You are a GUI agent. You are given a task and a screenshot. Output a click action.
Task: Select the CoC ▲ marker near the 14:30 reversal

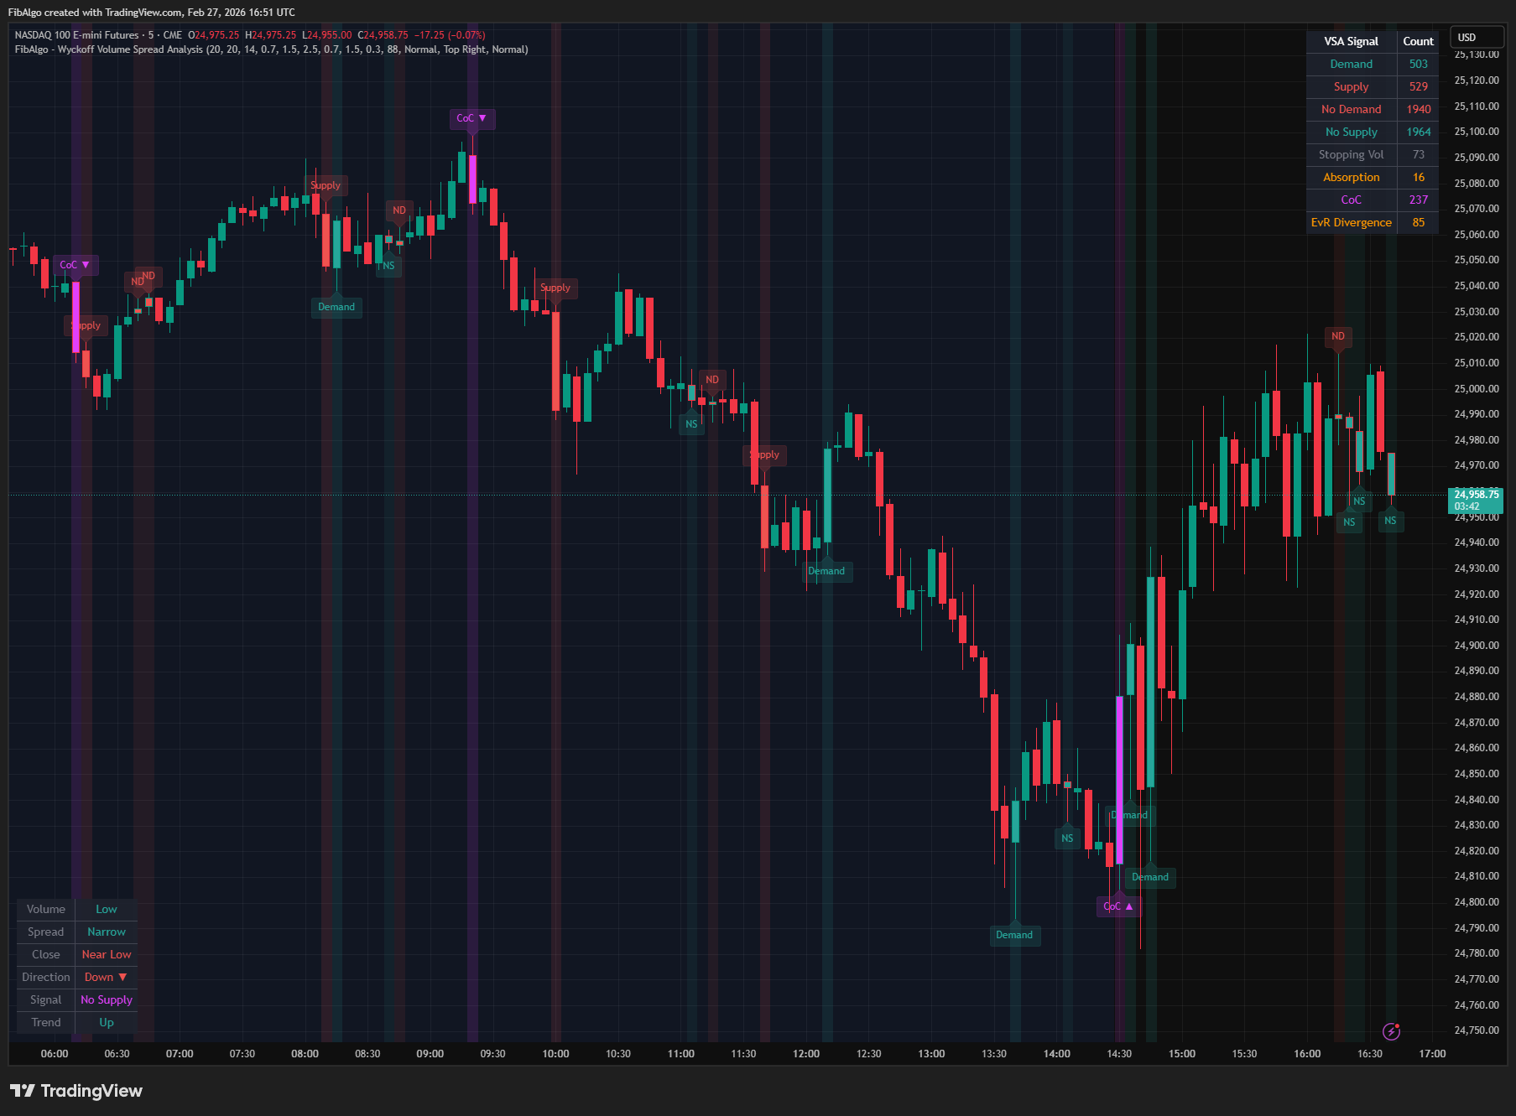(x=1118, y=906)
